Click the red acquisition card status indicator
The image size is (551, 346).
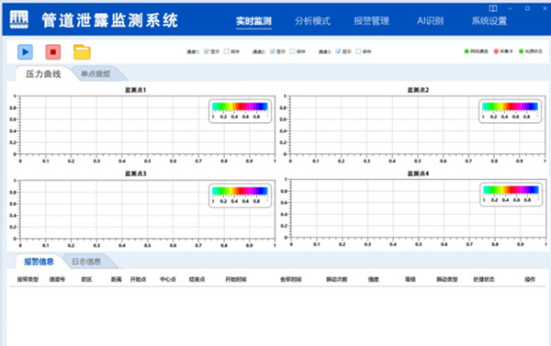click(496, 51)
